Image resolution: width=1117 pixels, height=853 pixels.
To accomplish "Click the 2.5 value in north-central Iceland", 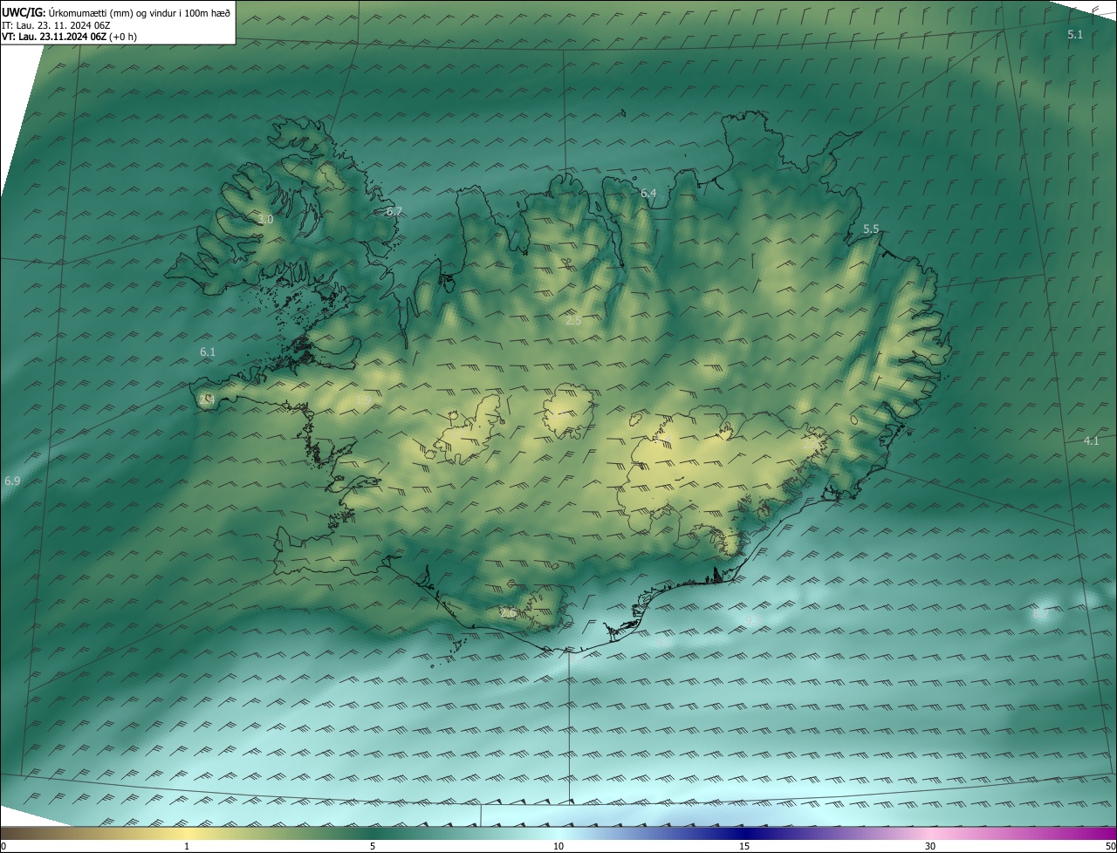I will [x=573, y=321].
